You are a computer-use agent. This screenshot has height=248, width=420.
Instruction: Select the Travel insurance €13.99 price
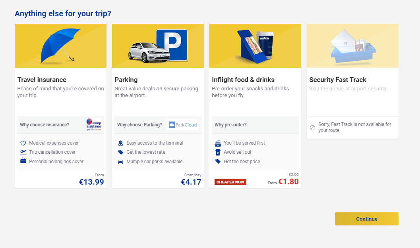point(91,182)
